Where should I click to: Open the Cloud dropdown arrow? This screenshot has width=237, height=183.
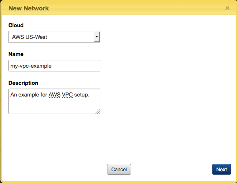[x=97, y=37]
